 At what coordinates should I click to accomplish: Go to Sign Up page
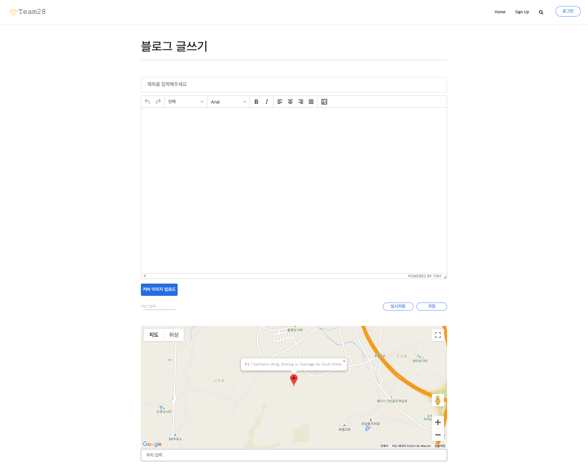522,12
